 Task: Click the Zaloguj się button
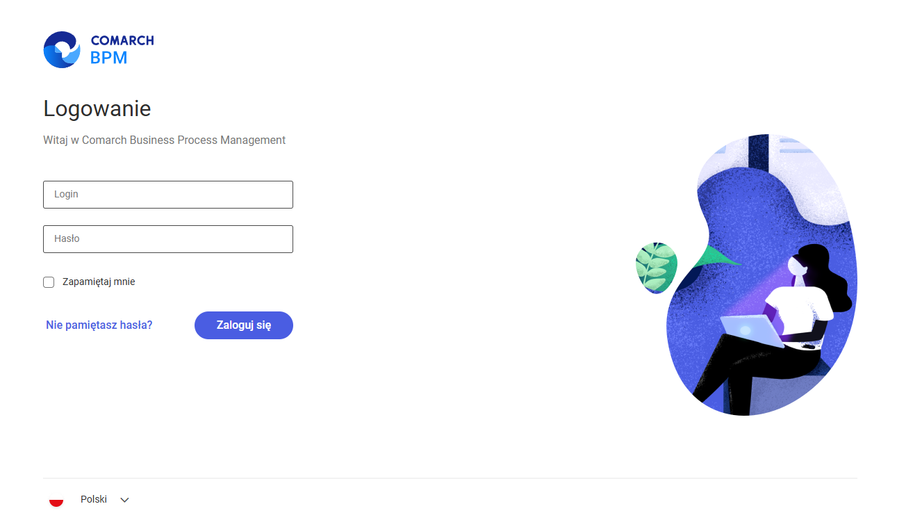[244, 325]
